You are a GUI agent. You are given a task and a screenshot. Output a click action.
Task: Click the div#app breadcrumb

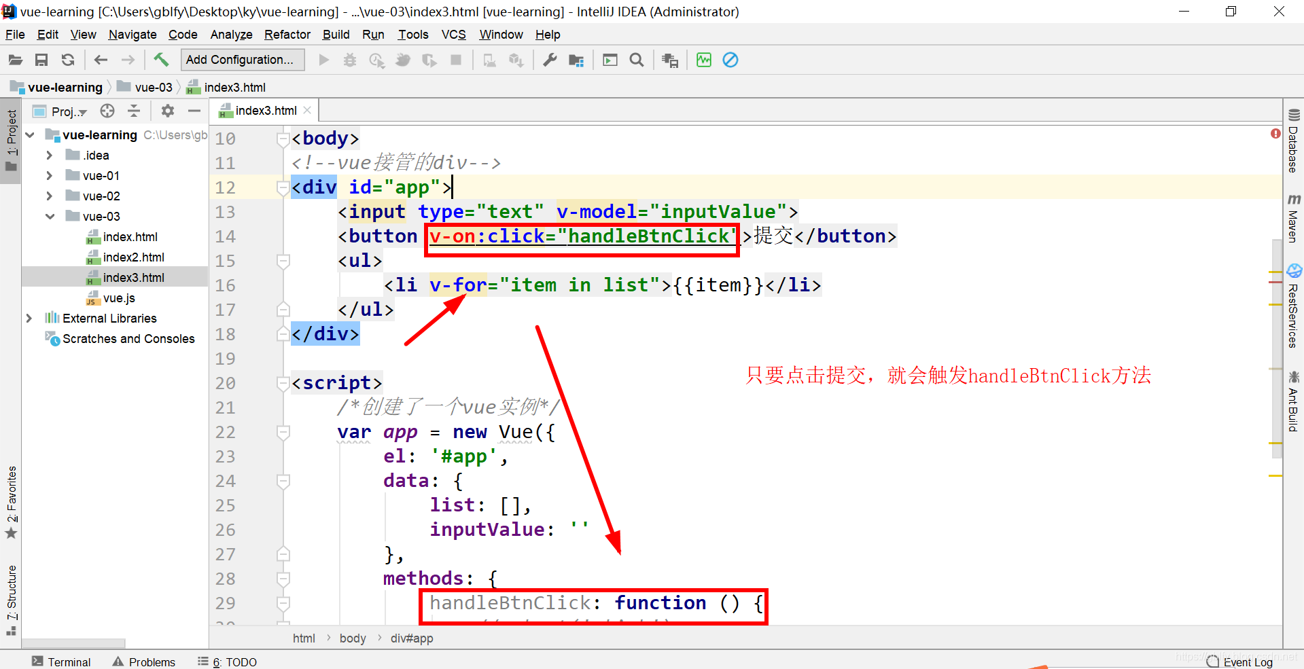pos(412,638)
